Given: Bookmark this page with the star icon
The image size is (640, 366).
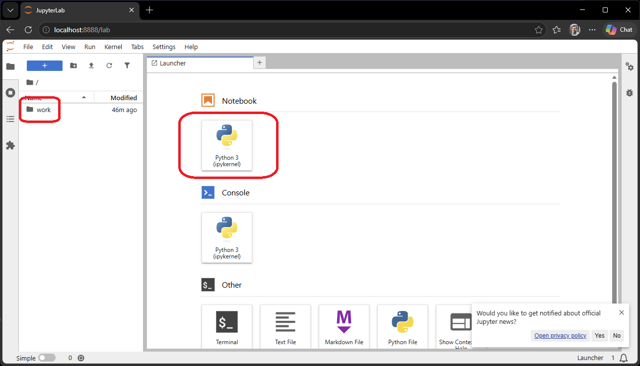Looking at the screenshot, I should tap(539, 30).
